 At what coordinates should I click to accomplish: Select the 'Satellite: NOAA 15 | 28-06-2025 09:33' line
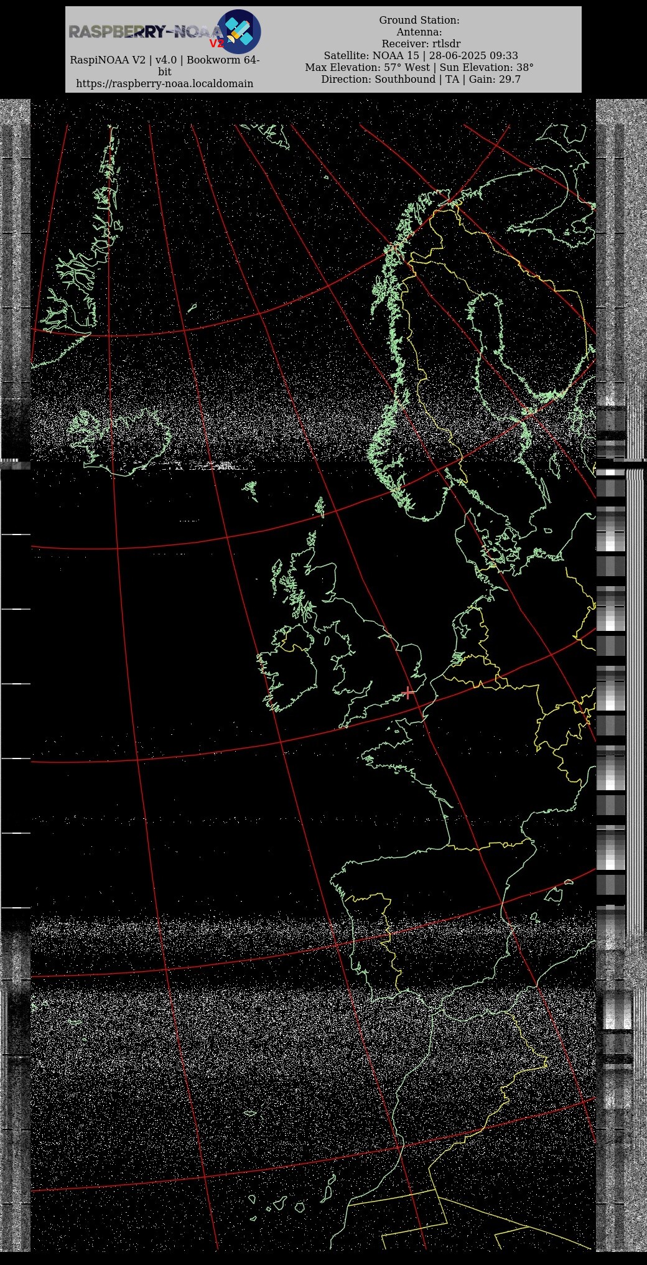click(421, 56)
